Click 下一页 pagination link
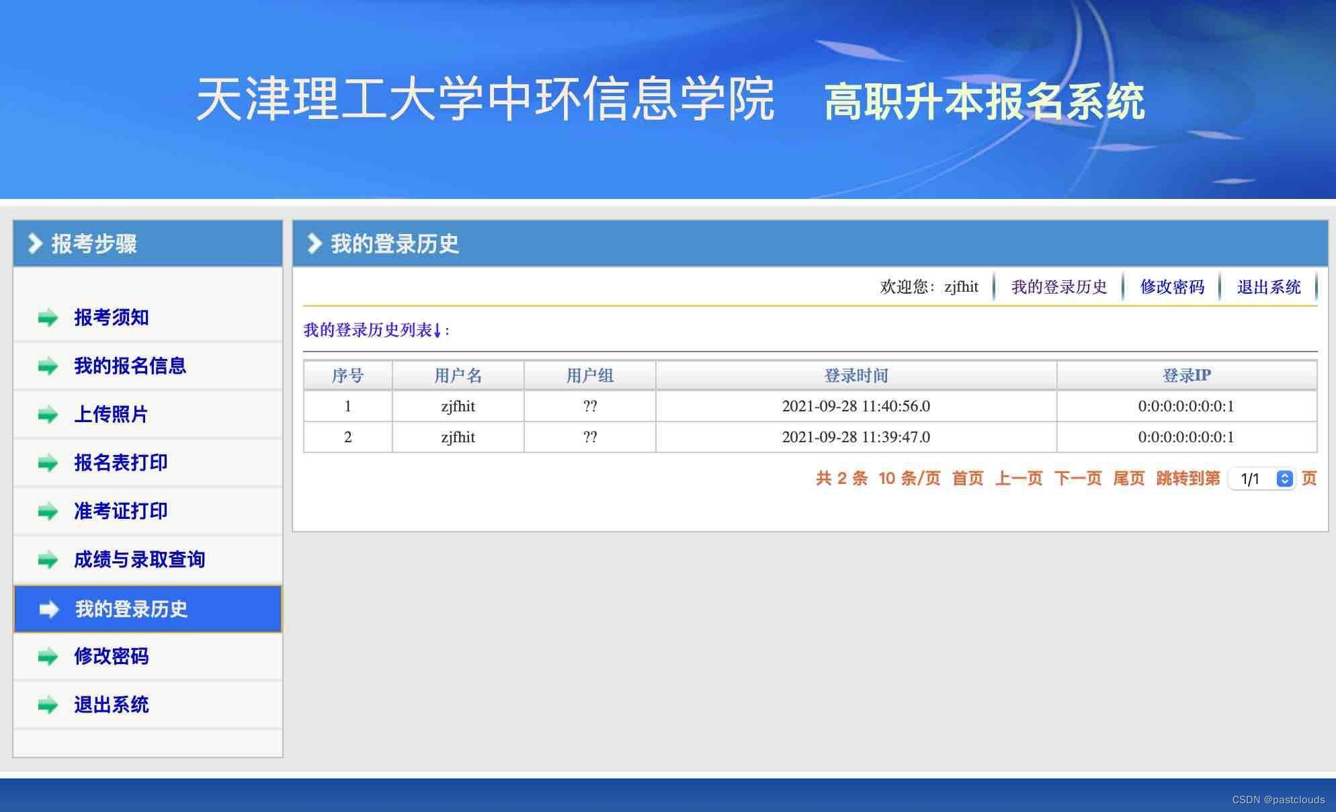Image resolution: width=1336 pixels, height=812 pixels. 1078,479
